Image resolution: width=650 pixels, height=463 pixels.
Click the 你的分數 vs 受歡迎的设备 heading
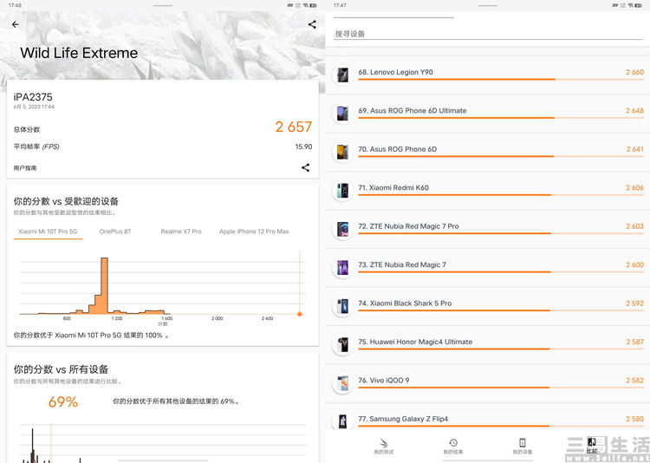[x=67, y=201]
